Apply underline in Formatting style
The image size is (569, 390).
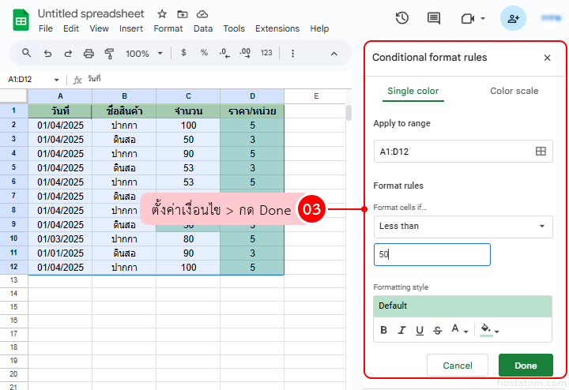click(x=420, y=330)
